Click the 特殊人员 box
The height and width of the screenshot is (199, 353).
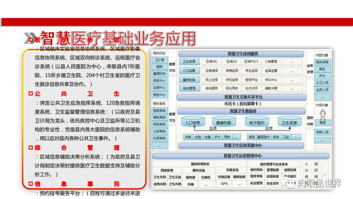322,132
